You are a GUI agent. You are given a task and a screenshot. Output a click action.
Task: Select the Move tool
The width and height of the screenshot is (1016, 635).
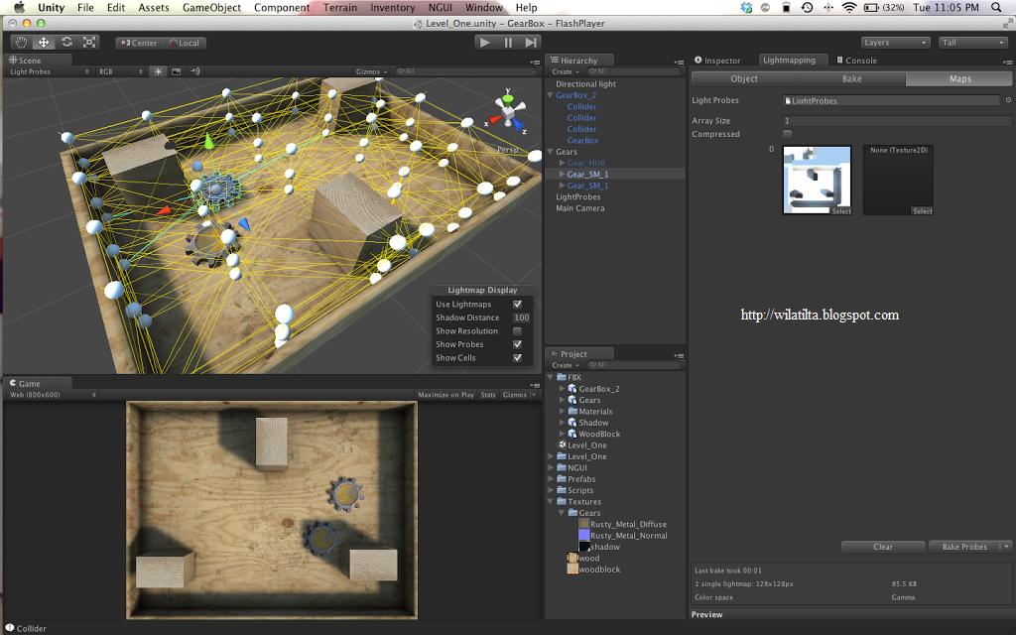[x=42, y=42]
